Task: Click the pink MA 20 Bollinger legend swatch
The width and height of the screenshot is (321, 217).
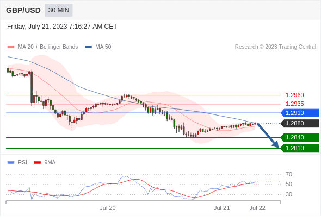Action: coord(11,47)
